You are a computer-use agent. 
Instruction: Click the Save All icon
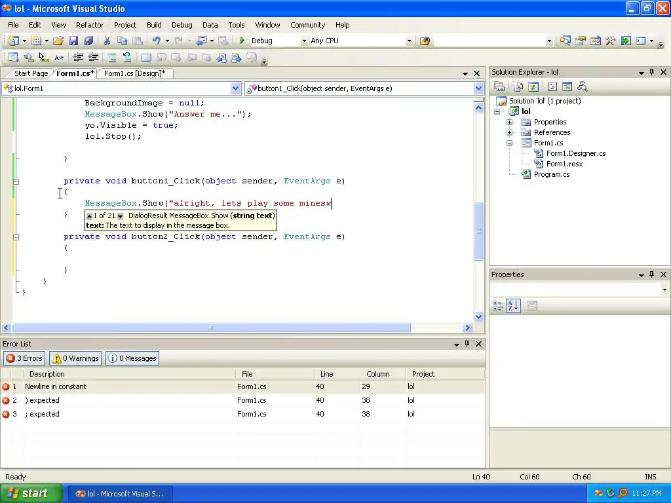tap(88, 41)
